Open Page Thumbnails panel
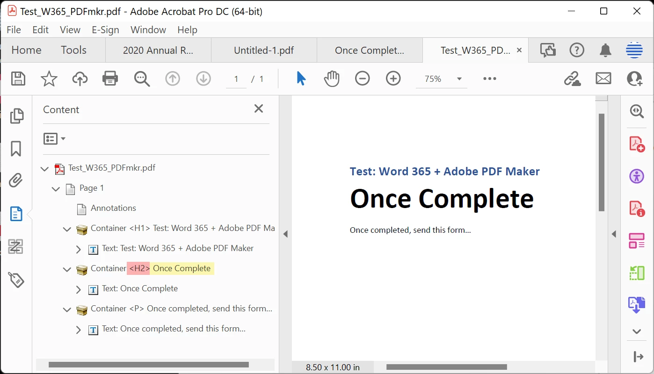The width and height of the screenshot is (654, 374). [16, 115]
